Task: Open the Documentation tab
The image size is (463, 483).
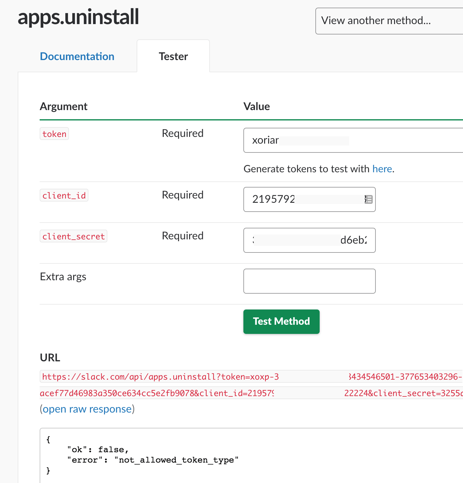Action: click(77, 56)
